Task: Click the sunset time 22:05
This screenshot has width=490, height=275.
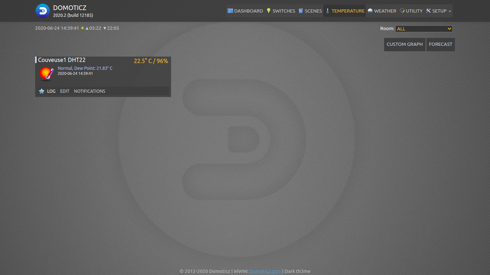Action: [x=113, y=28]
